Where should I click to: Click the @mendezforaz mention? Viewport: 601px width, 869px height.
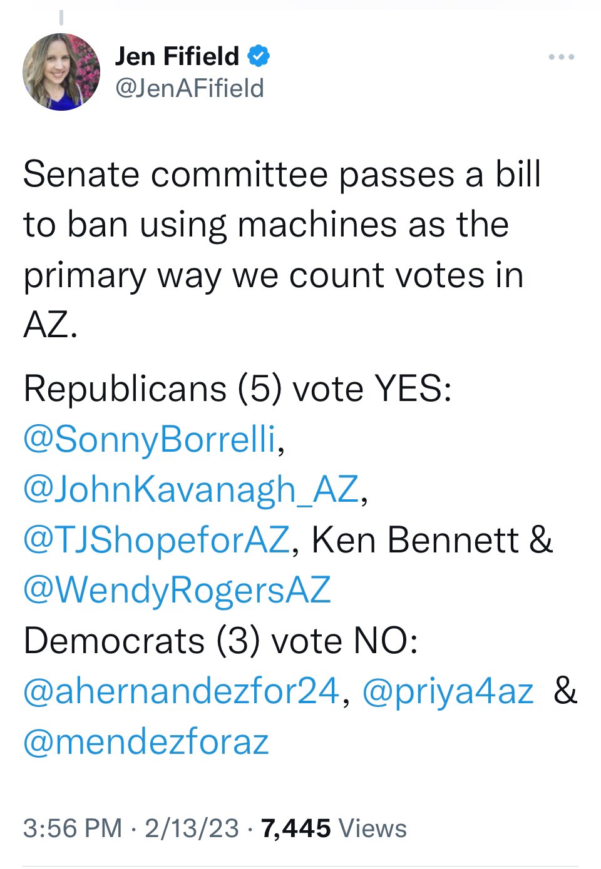pyautogui.click(x=144, y=739)
